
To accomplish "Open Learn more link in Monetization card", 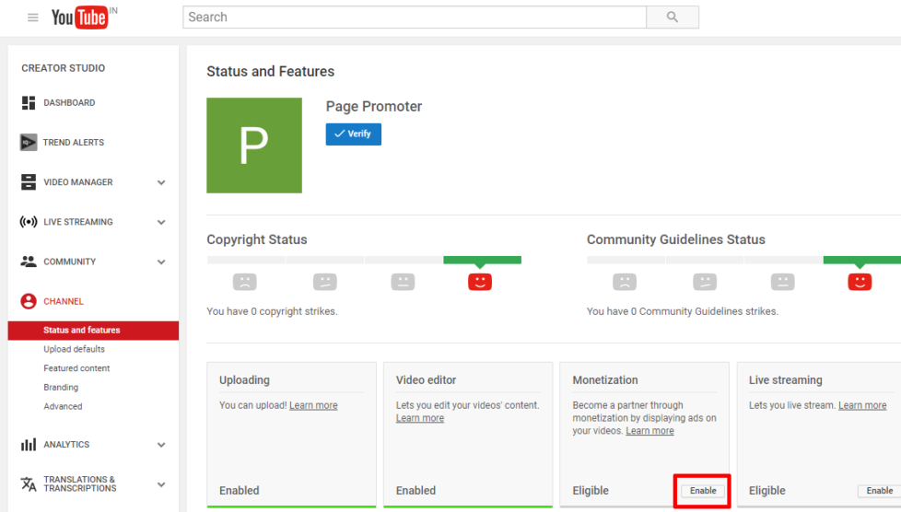I will pyautogui.click(x=649, y=430).
